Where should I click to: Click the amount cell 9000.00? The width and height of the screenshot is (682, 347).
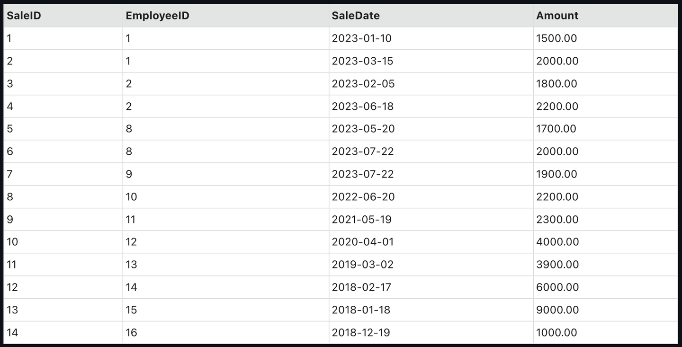557,310
